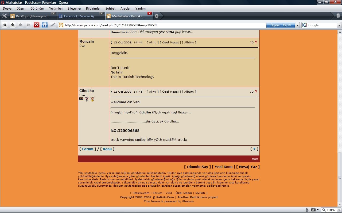Add a new tab with plus button
The height and width of the screenshot is (213, 342).
pyautogui.click(x=157, y=16)
